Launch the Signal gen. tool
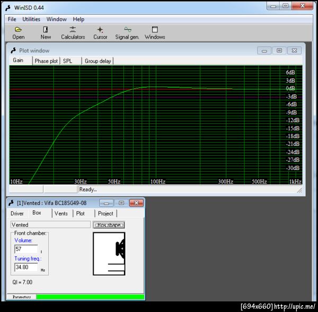 pos(127,33)
